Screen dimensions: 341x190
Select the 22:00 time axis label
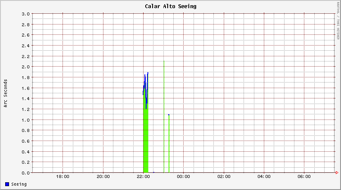tap(143, 177)
